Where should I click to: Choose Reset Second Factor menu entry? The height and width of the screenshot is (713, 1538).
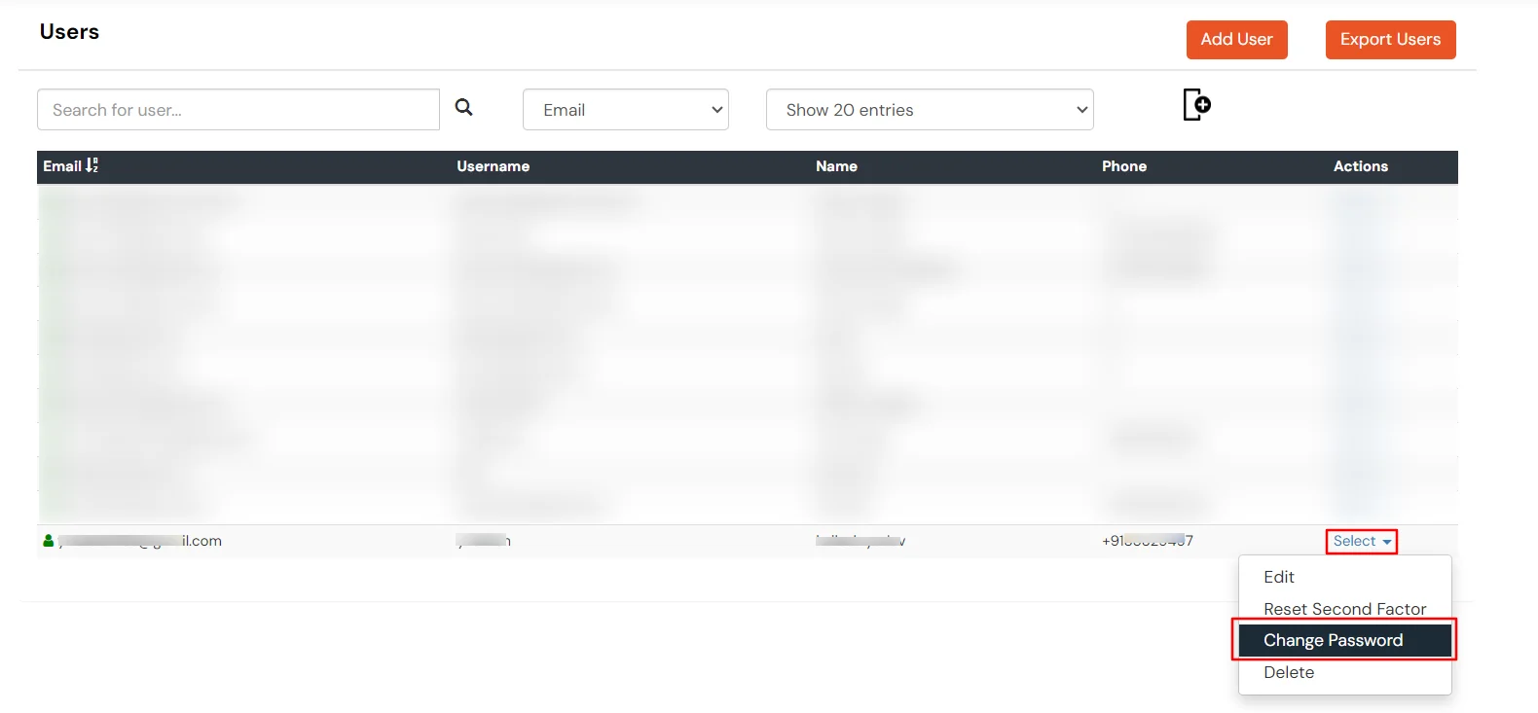click(1344, 609)
